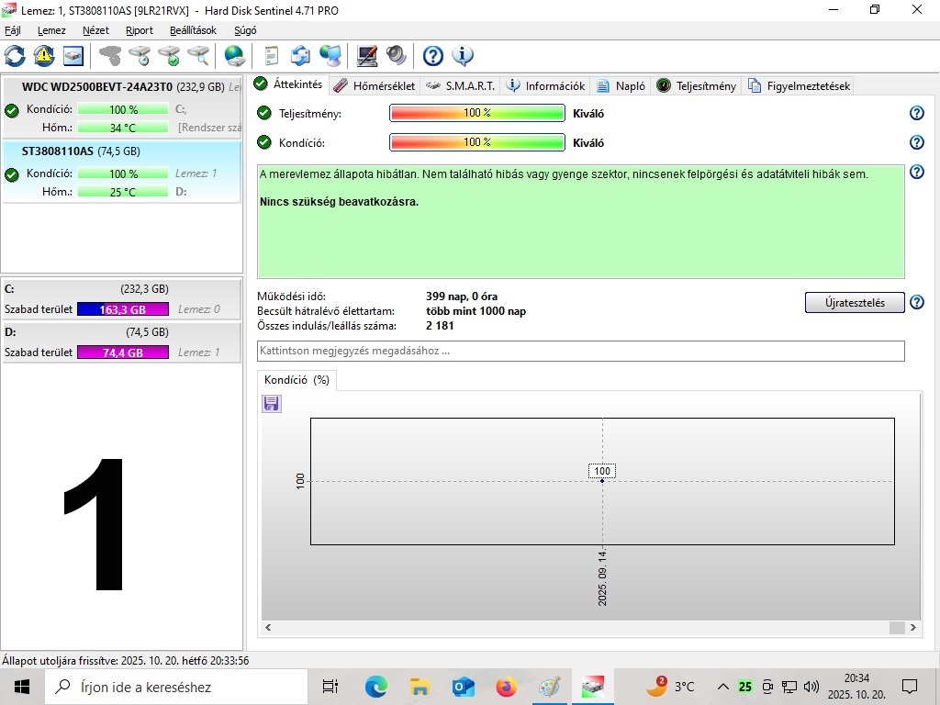Show hidden tray icons chevron
The height and width of the screenshot is (705, 940).
(723, 687)
